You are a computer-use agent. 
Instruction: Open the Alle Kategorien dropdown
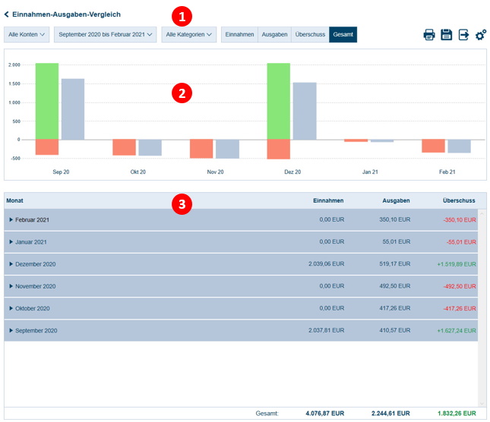pos(188,34)
